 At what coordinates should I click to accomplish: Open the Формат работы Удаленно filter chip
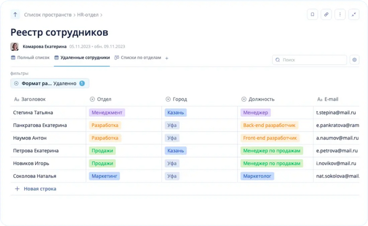[x=49, y=83]
